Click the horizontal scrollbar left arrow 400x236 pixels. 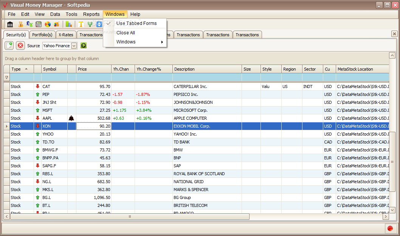pos(7,216)
